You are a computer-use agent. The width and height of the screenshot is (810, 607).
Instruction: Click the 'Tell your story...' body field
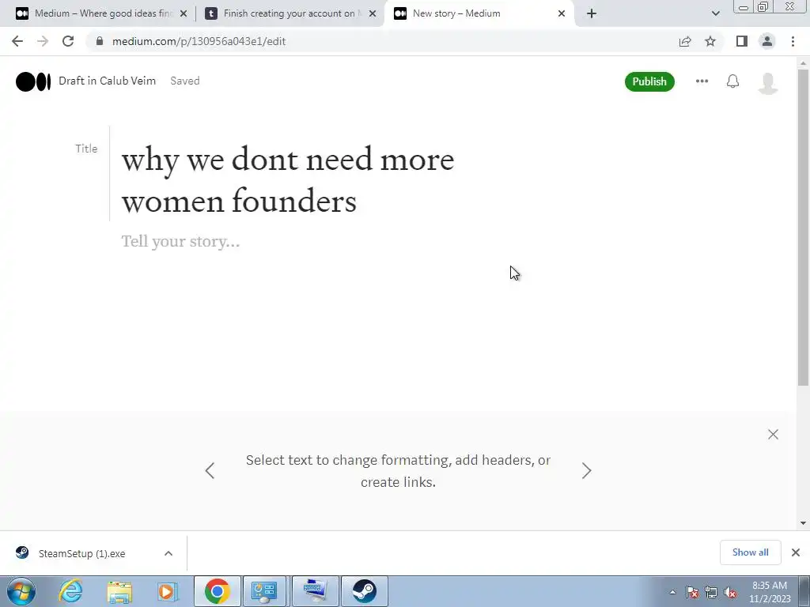[x=180, y=242]
